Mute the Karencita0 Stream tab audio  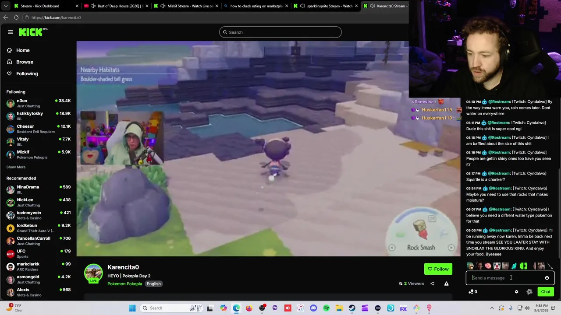pyautogui.click(x=373, y=6)
